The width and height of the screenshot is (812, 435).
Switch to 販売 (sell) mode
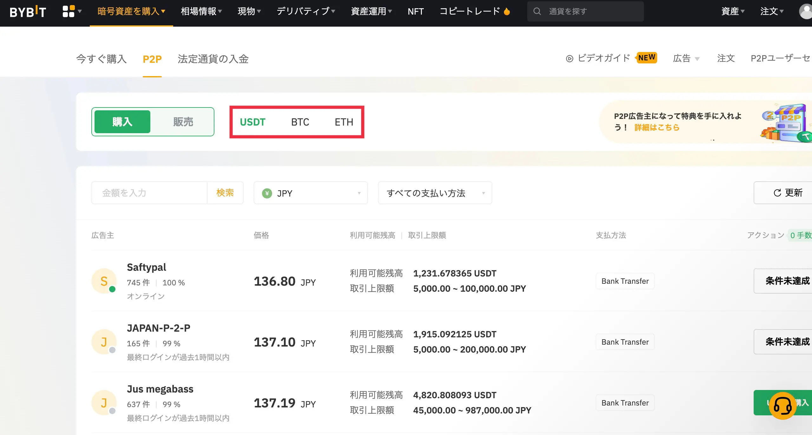(x=183, y=122)
